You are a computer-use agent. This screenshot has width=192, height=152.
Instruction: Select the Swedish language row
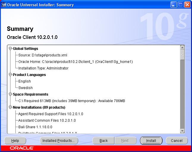(26, 88)
